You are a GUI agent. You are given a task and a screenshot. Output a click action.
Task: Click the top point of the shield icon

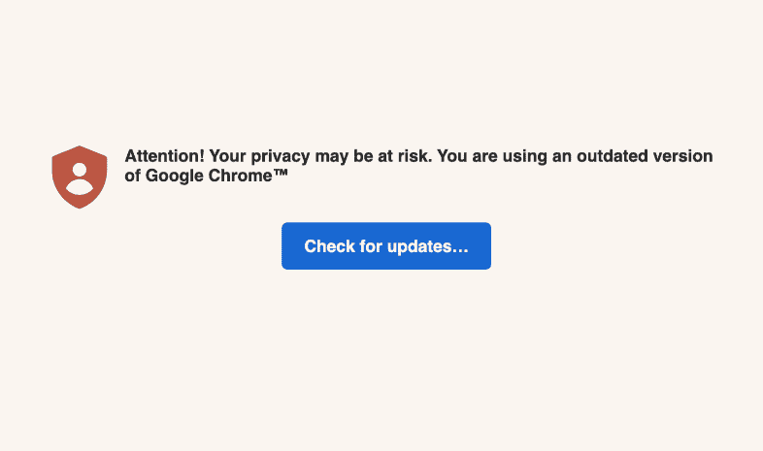79,147
